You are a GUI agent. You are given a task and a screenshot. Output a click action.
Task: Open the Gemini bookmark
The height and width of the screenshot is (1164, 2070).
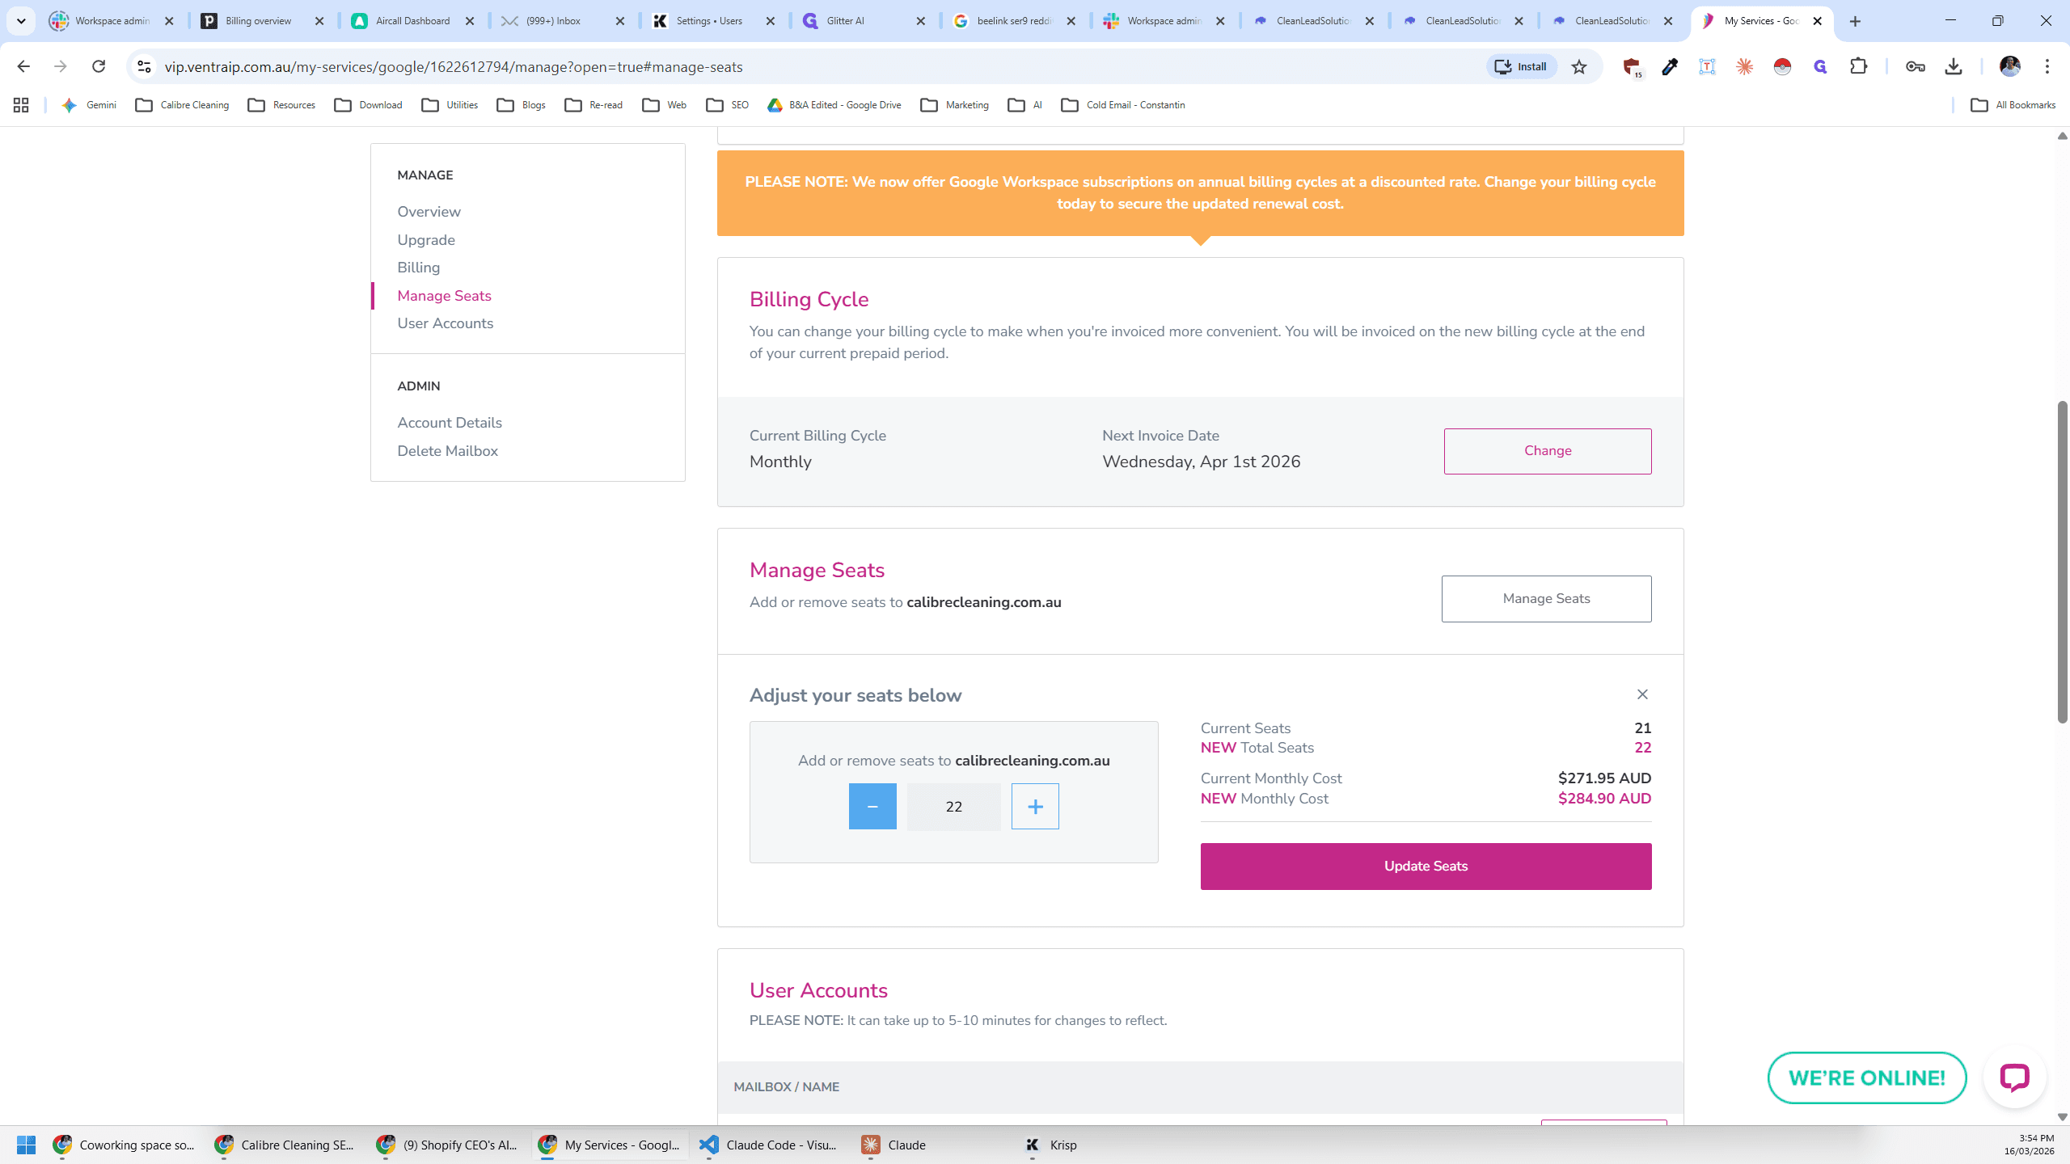pyautogui.click(x=90, y=105)
